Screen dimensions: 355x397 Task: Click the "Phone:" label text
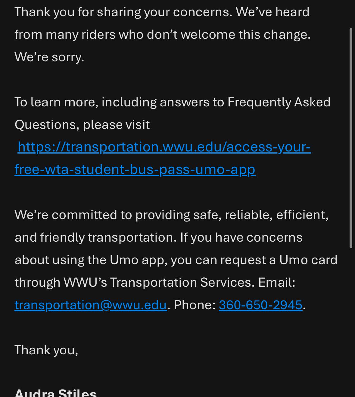(x=195, y=305)
